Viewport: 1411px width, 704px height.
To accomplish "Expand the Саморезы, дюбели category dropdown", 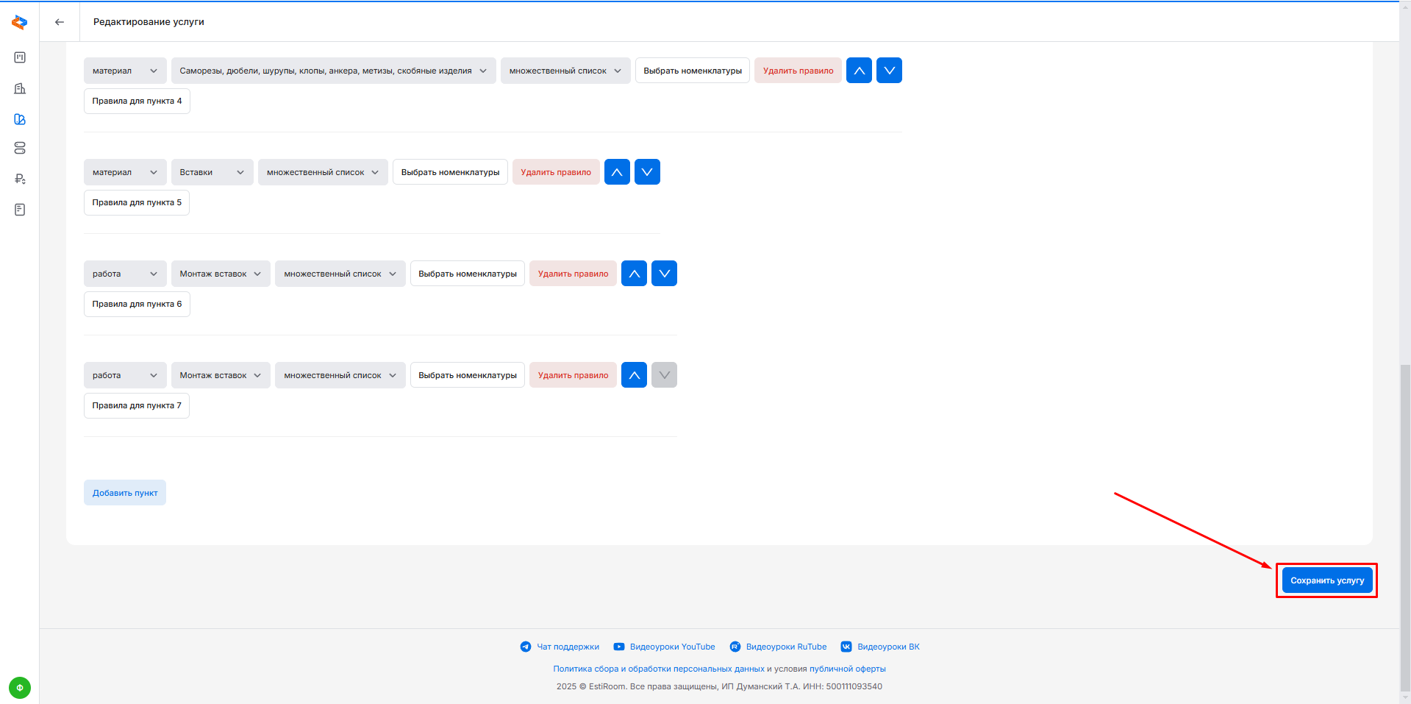I will pos(333,71).
